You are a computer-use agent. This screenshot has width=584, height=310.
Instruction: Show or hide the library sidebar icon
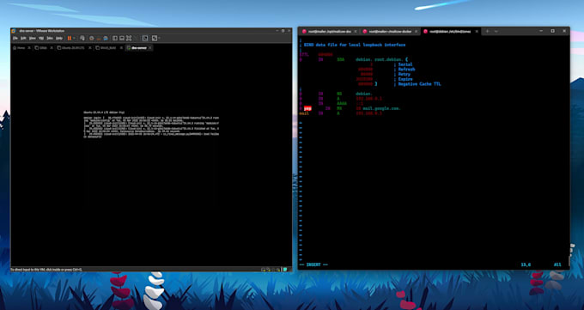(115, 38)
